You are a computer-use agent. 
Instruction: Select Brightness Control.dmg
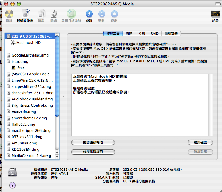pos(30,105)
